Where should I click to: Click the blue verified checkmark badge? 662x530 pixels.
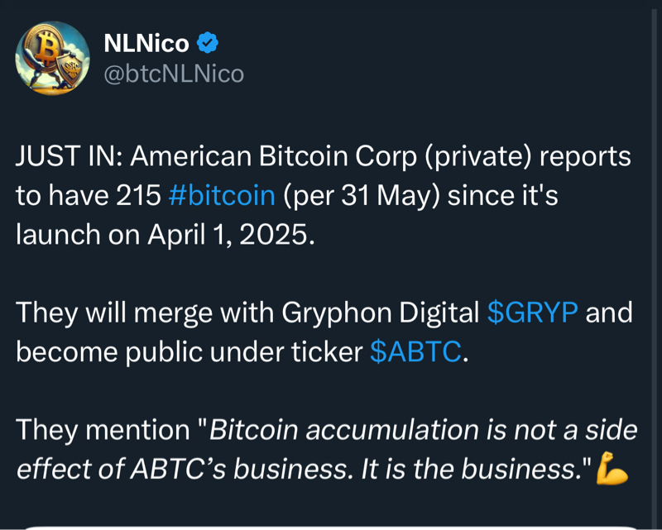(208, 43)
